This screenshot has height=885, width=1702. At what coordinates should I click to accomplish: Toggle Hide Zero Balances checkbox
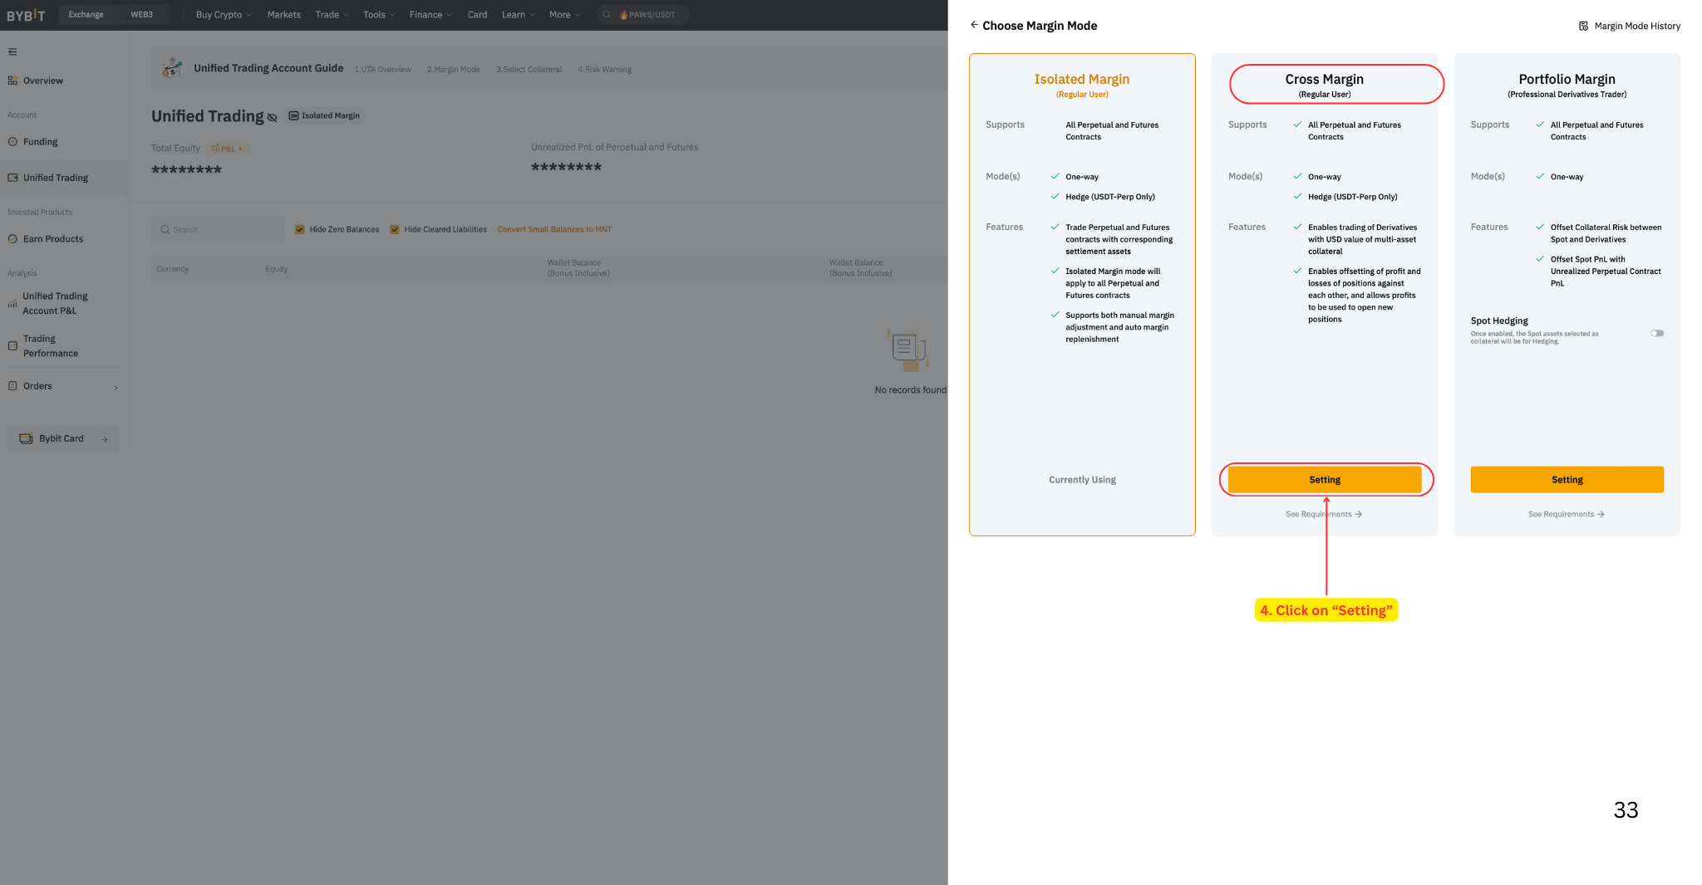click(300, 229)
